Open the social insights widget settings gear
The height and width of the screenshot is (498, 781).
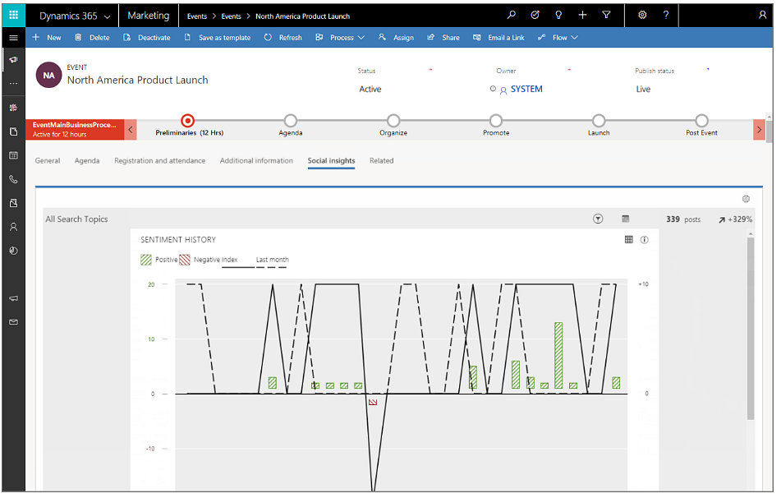tap(746, 199)
